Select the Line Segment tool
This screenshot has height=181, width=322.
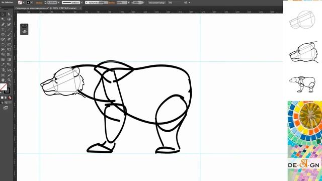9,29
